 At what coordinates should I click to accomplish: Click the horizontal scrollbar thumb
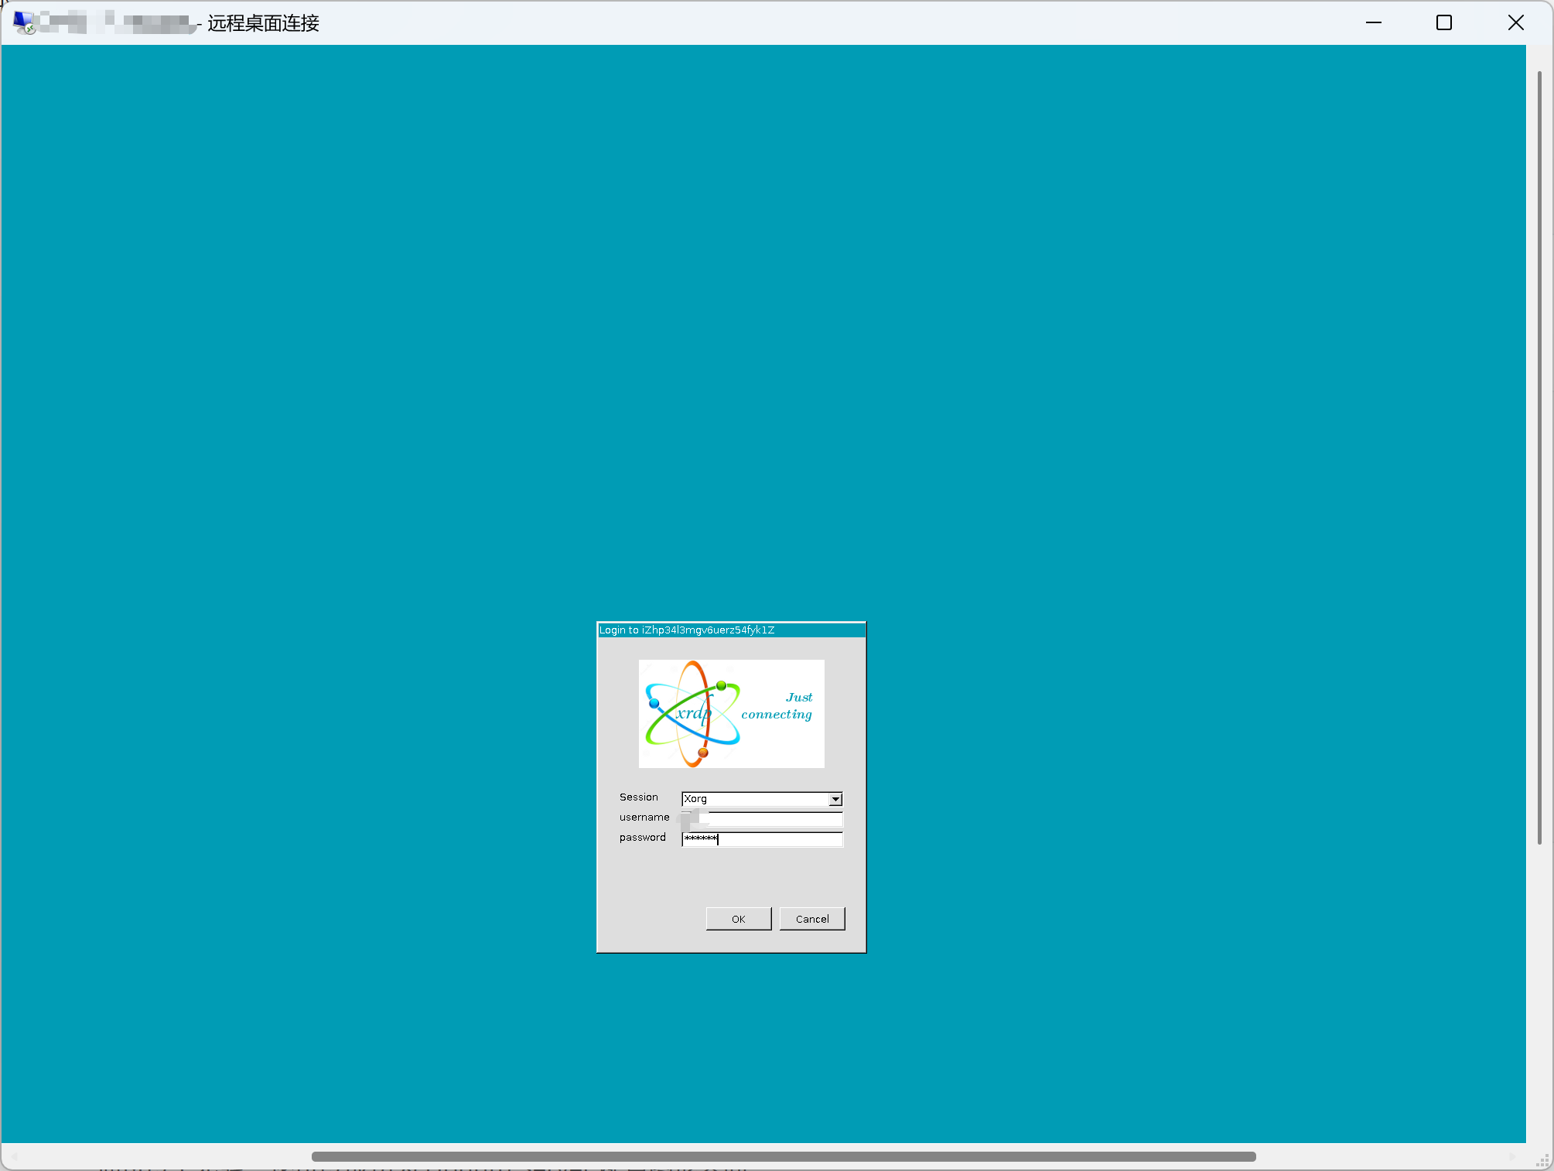783,1157
